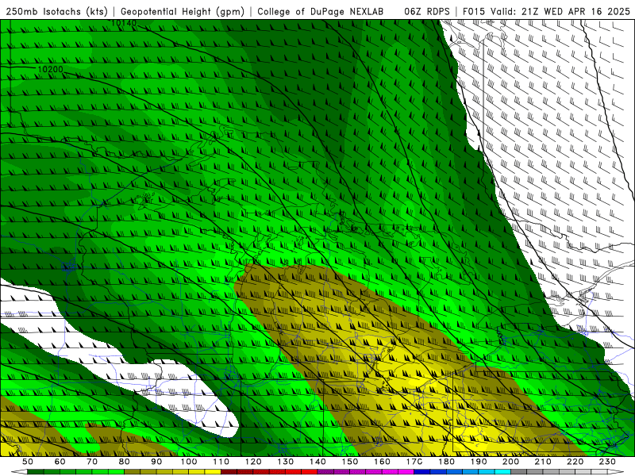Click the 'Geopotential Height (gpm)' title text
This screenshot has height=476, width=635.
[x=183, y=11]
